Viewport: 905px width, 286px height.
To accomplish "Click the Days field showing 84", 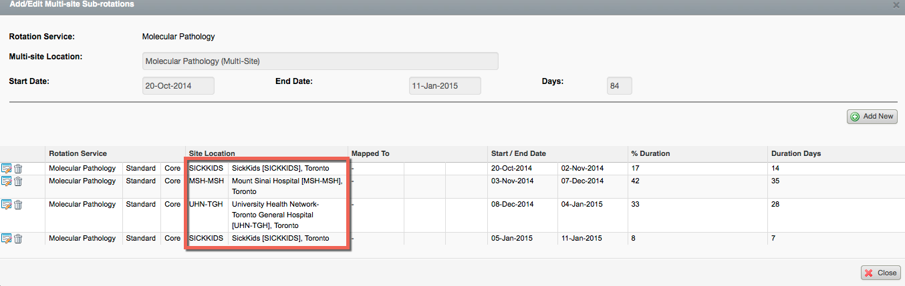I will pos(619,86).
